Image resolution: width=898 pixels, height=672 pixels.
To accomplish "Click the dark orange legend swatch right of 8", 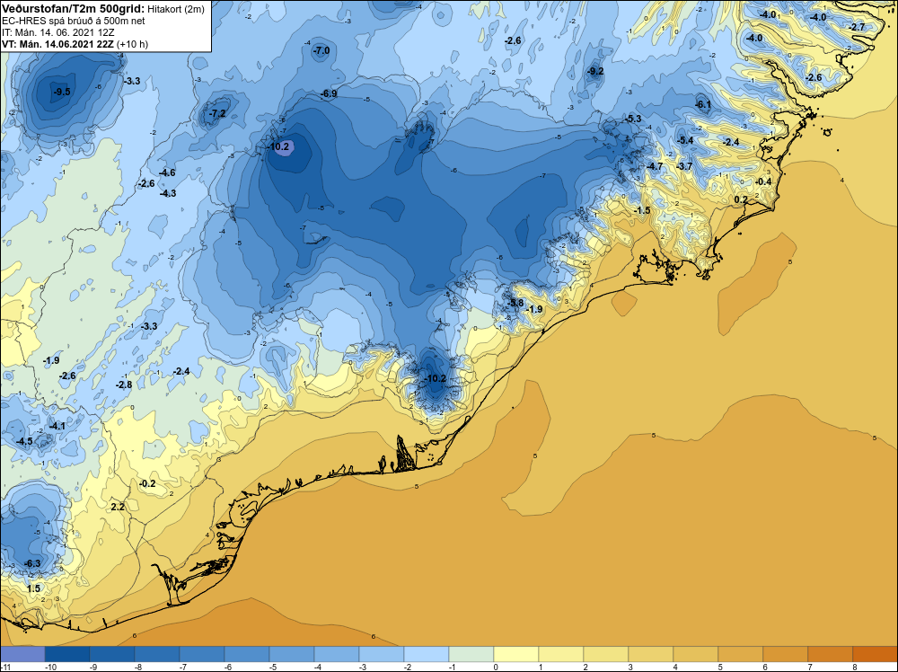I will click(875, 654).
